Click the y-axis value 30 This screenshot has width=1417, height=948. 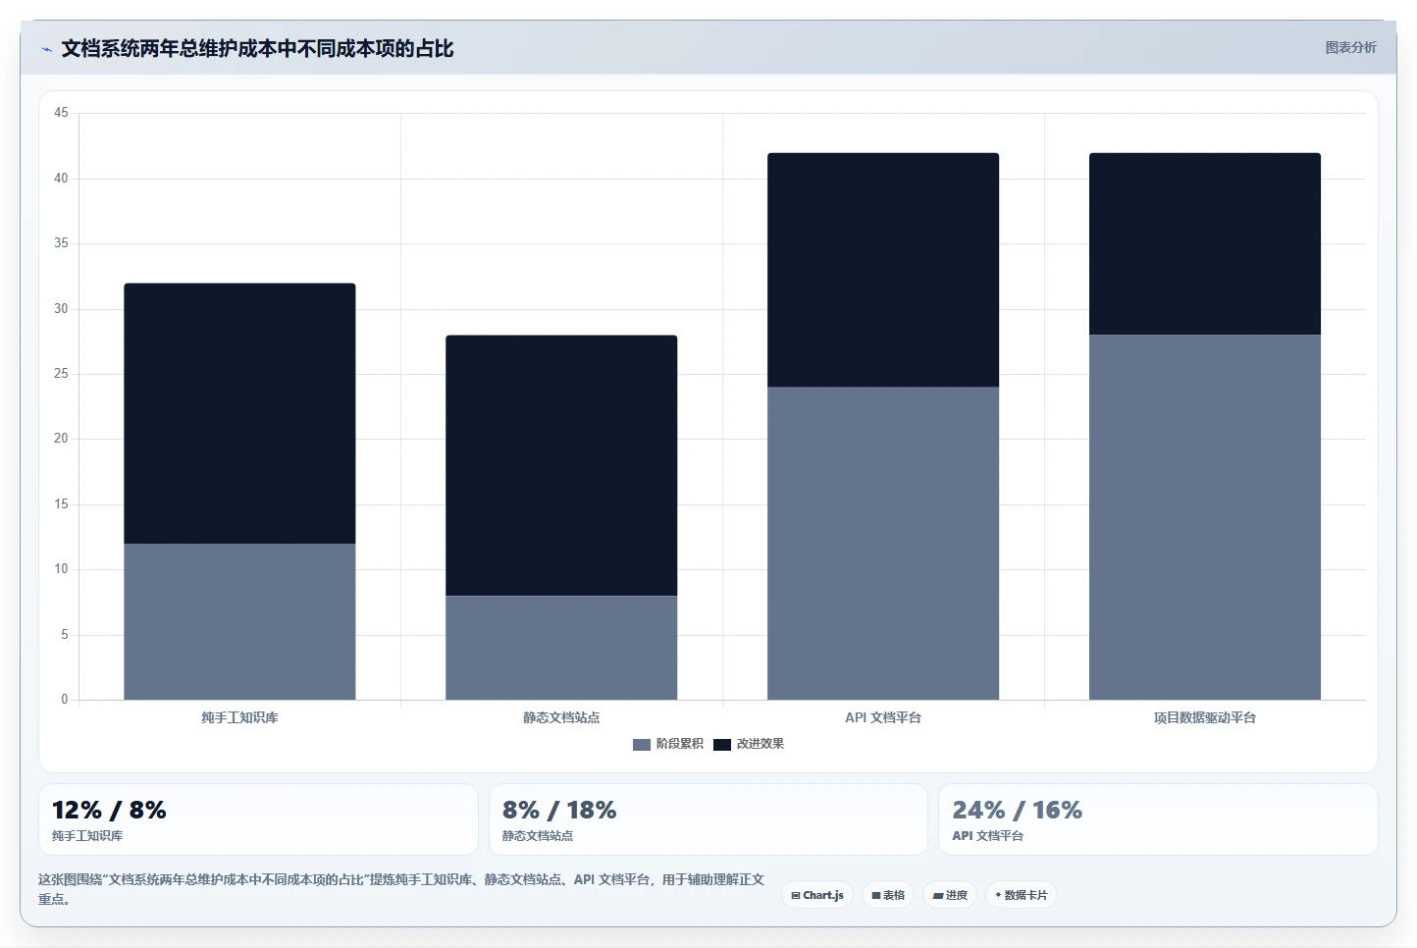coord(61,309)
